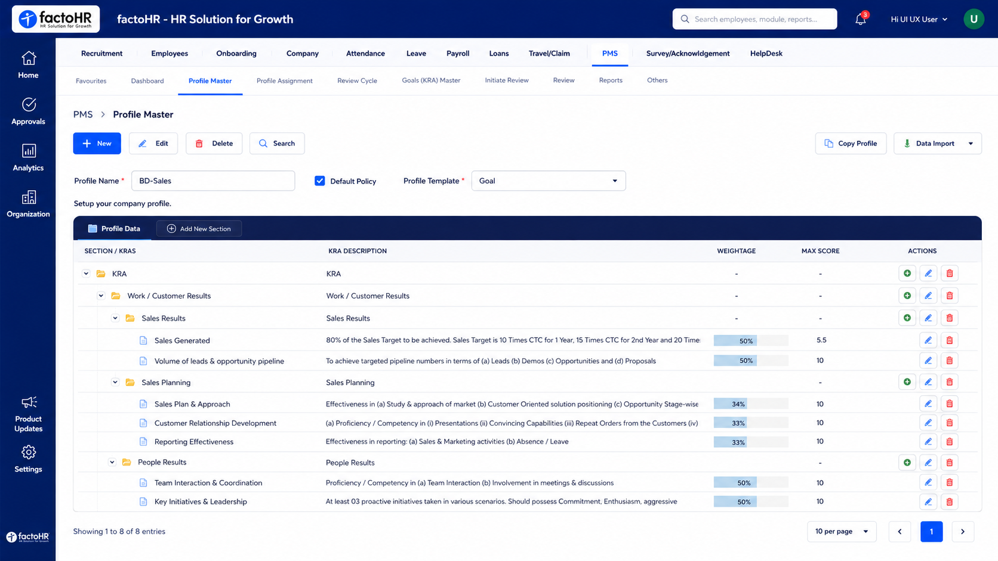Delete Reporting Effectiveness row

[x=950, y=442]
